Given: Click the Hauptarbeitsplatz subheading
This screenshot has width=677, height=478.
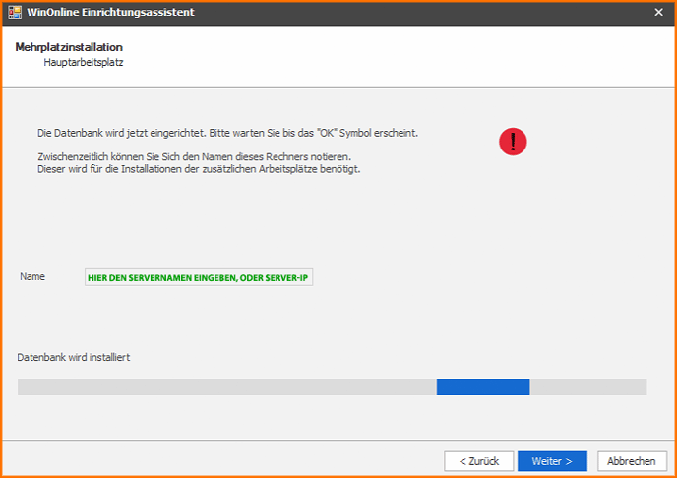Looking at the screenshot, I should [x=84, y=63].
